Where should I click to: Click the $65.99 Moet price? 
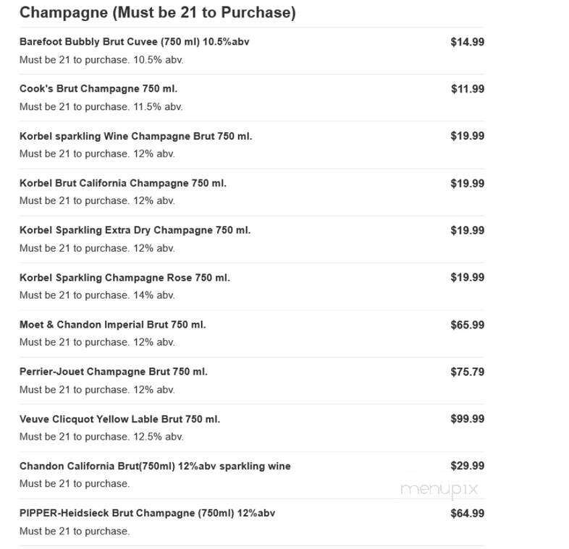coord(467,325)
